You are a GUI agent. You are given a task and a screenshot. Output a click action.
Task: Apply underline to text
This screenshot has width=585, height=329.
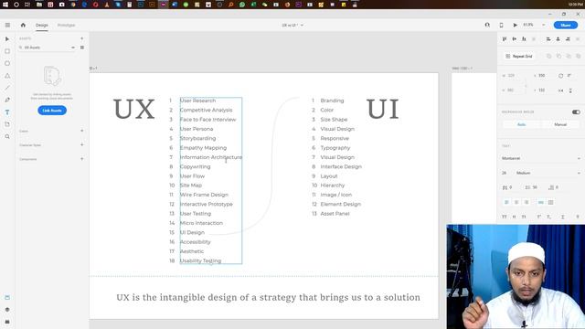(563, 217)
